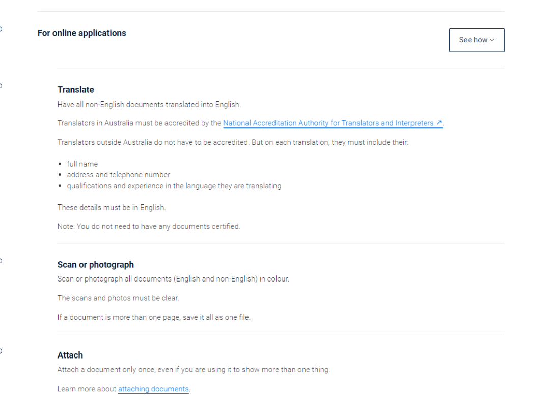The width and height of the screenshot is (550, 409).
Task: Click These details must be in English
Action: (x=112, y=208)
